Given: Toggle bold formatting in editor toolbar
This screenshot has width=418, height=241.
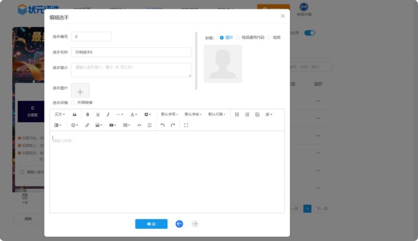Looking at the screenshot, I should click(x=88, y=114).
